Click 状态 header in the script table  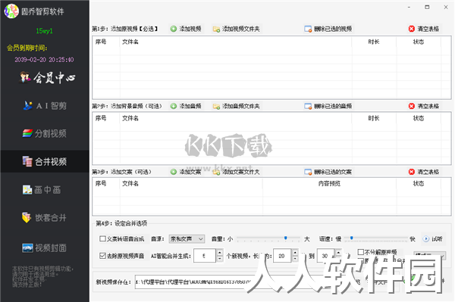click(x=419, y=183)
